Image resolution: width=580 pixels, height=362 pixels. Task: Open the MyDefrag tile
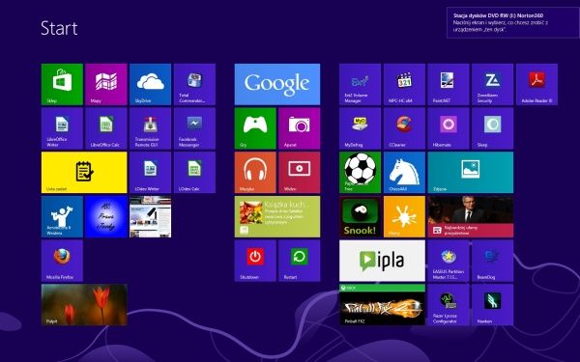point(360,128)
